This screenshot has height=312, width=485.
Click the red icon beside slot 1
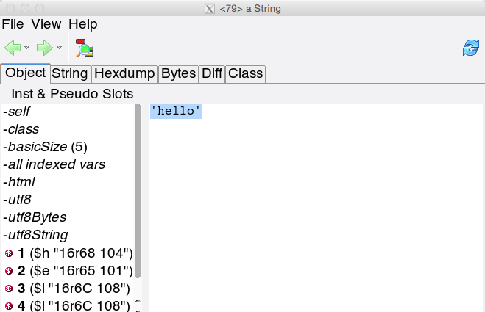click(x=9, y=253)
